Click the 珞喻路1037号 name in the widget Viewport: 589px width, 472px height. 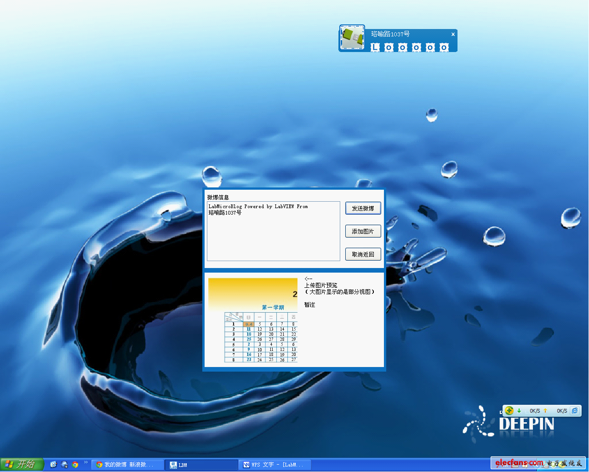click(390, 34)
